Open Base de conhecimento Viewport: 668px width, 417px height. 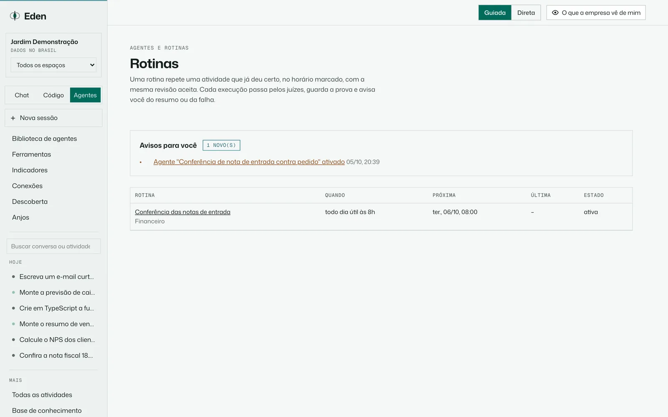coord(47,411)
